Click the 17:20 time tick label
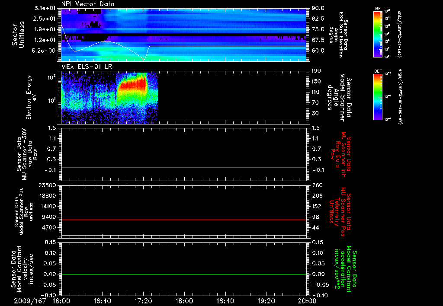Viewport: 443px width, 306px height. pyautogui.click(x=143, y=301)
